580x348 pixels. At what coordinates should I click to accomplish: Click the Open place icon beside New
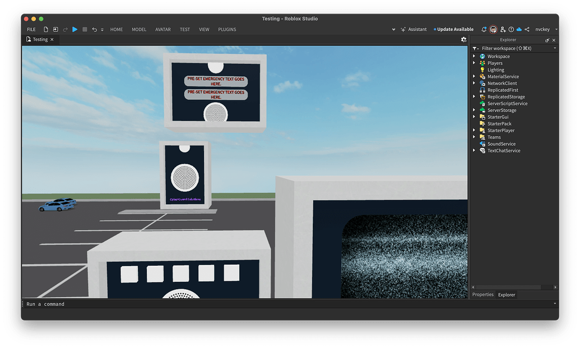click(x=55, y=29)
